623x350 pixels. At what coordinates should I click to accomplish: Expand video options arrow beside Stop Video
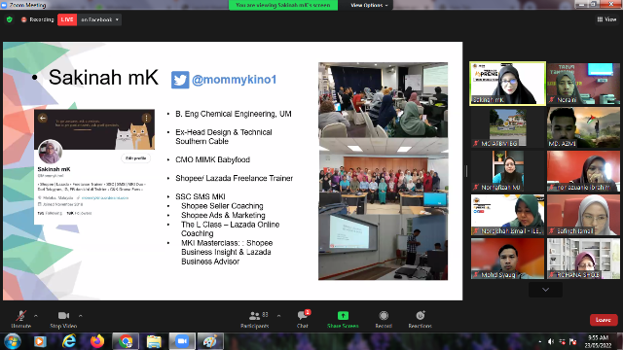click(80, 316)
